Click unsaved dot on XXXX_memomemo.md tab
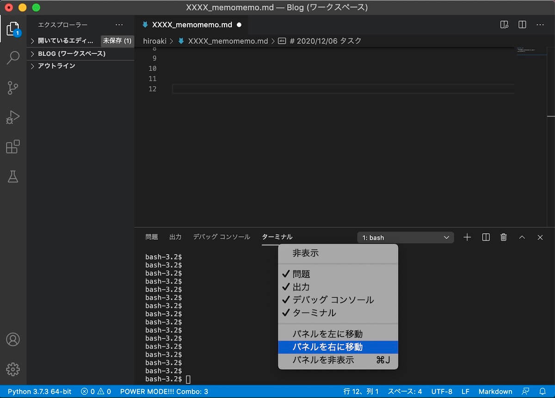 (239, 25)
